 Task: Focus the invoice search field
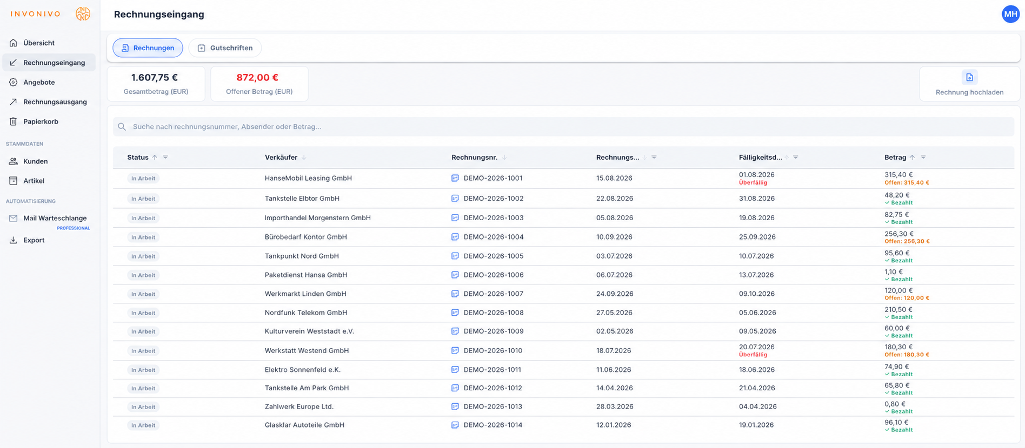pos(563,127)
